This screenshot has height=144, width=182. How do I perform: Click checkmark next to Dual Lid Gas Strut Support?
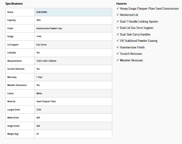(x=118, y=28)
